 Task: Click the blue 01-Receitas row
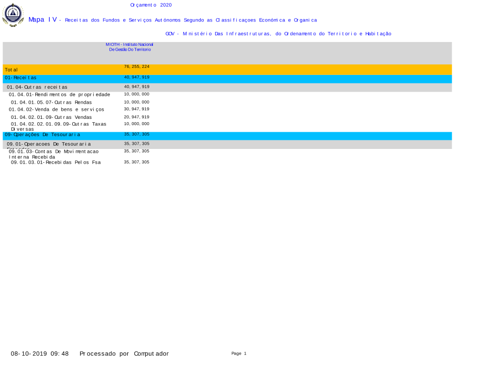point(21,78)
